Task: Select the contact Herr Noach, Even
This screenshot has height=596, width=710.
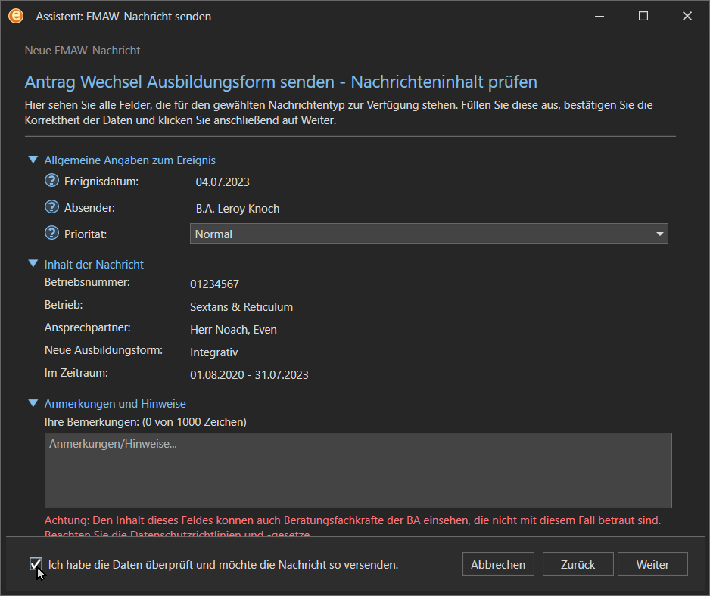Action: tap(233, 330)
